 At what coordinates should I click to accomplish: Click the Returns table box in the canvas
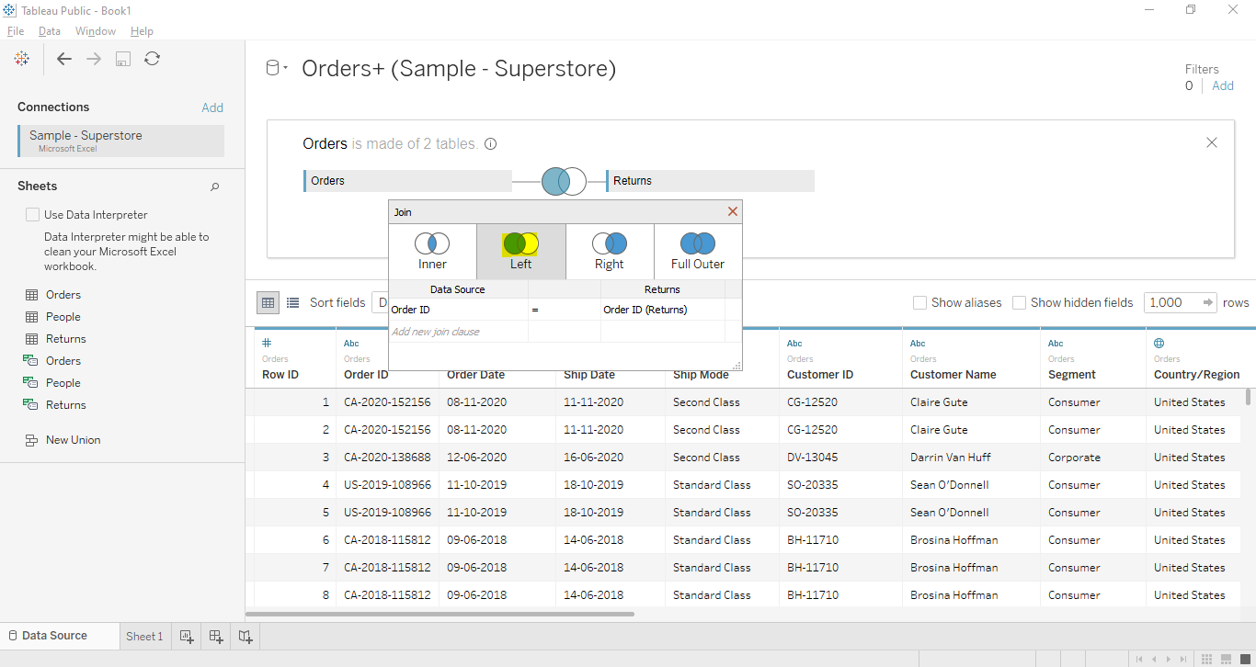tap(710, 181)
